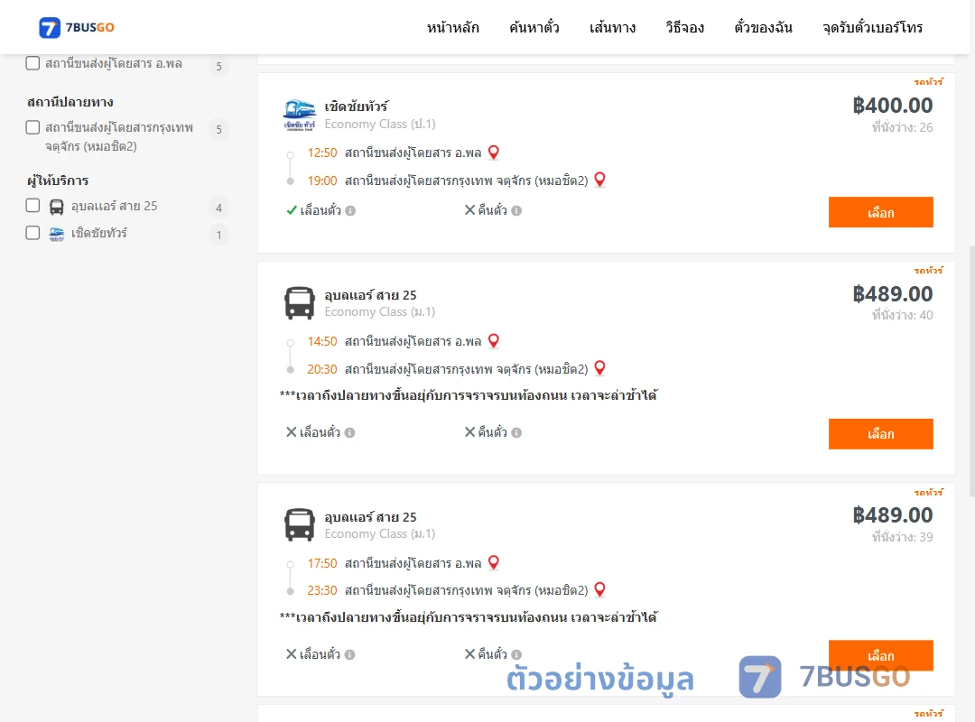The width and height of the screenshot is (975, 722).
Task: Click ที่นั่งว่าง: 39 seat availability text
Action: point(902,537)
